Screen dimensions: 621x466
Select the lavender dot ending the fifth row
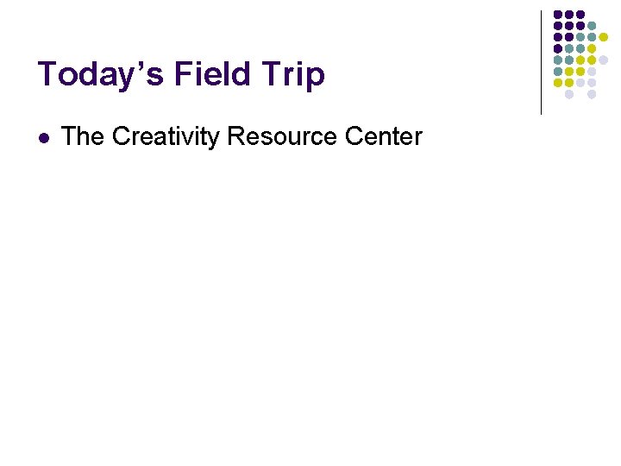603,60
